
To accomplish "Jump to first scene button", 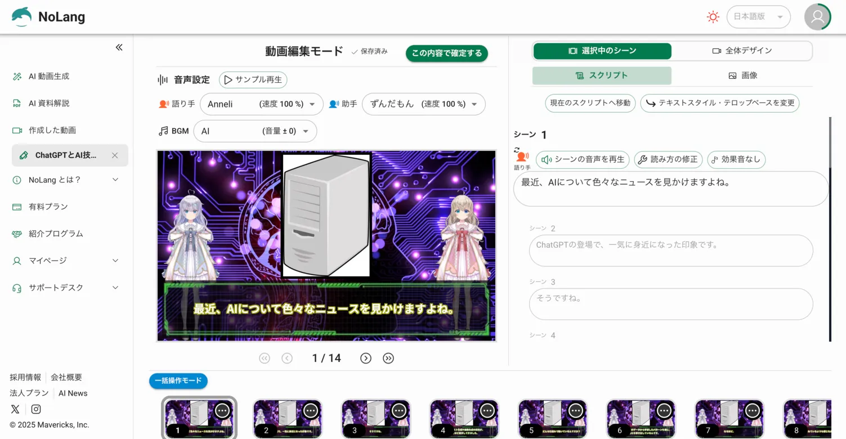I will (265, 359).
